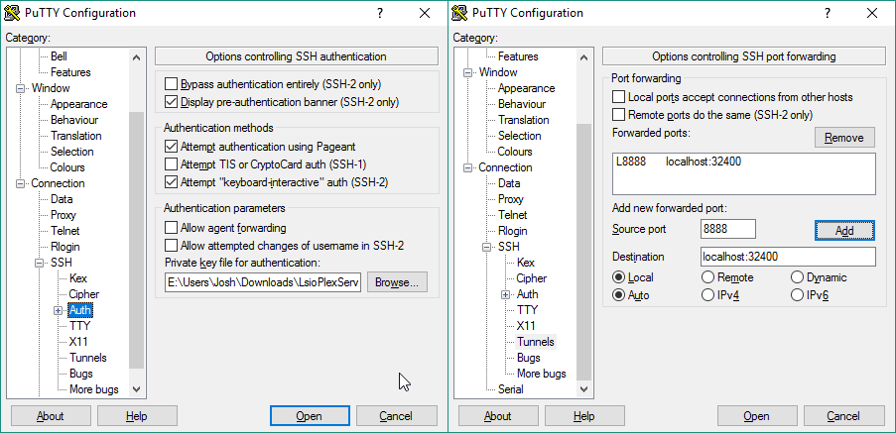Collapse the Connection node in right tree
The width and height of the screenshot is (896, 433).
point(468,167)
